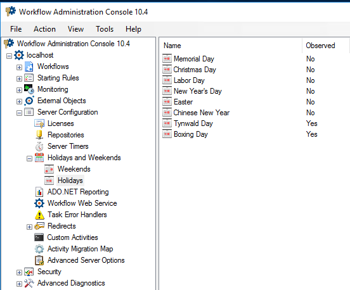350x290 pixels.
Task: Expand the Workflows node
Action: [x=19, y=67]
